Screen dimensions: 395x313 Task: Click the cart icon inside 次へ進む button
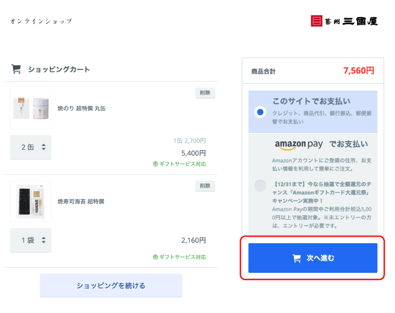tap(297, 258)
